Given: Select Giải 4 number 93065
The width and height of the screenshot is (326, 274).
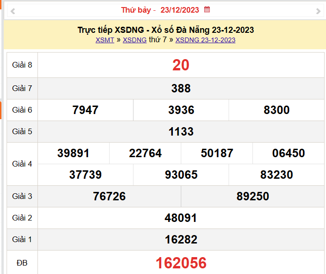Looking at the screenshot, I should (x=181, y=175).
